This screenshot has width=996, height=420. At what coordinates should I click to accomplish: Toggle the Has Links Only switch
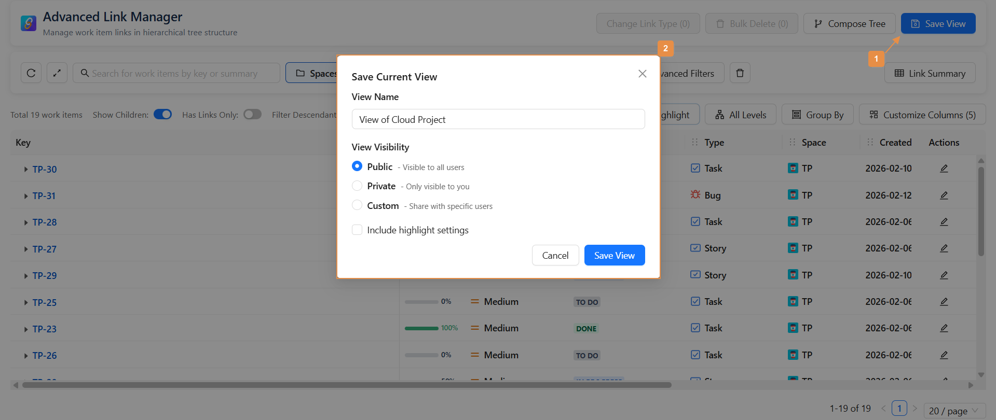(x=253, y=114)
